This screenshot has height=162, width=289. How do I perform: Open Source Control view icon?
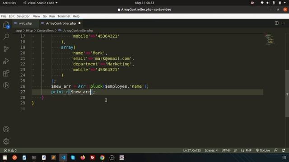pos(6,49)
